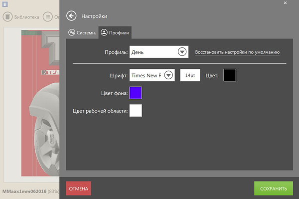Expand the Профиль dropdown showing День
The width and height of the screenshot is (299, 199).
pos(159,52)
